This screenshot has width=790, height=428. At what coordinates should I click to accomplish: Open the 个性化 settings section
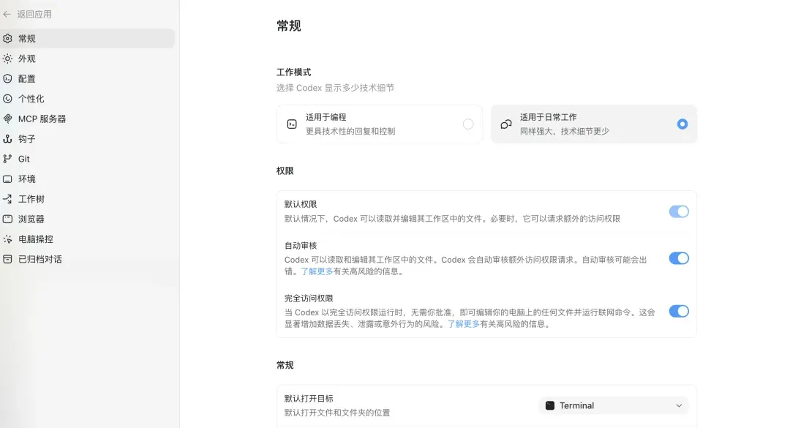click(x=88, y=99)
